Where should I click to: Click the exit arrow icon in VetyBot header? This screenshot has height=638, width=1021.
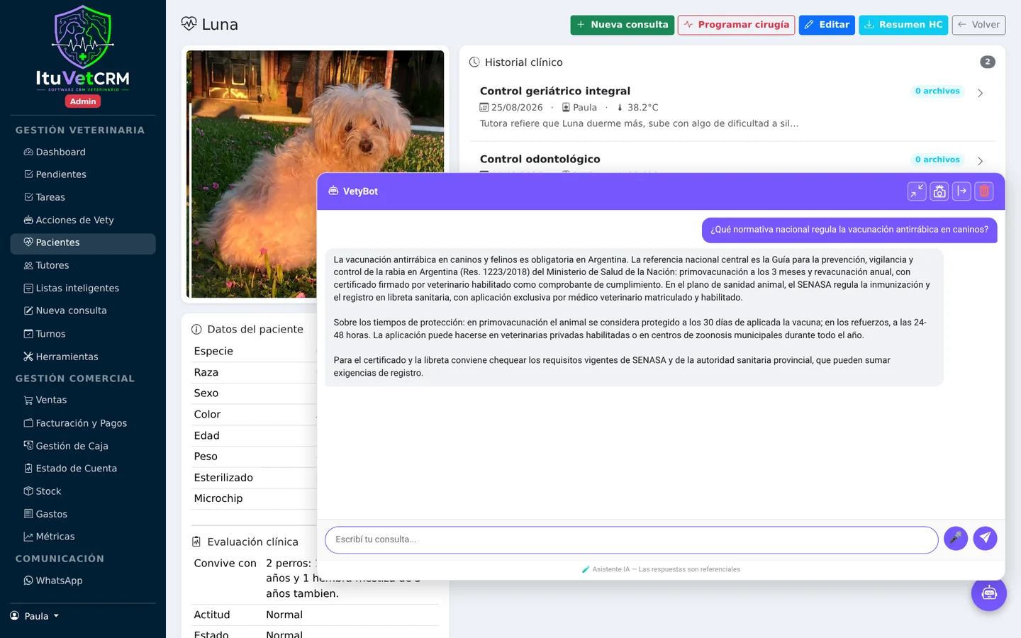[961, 191]
